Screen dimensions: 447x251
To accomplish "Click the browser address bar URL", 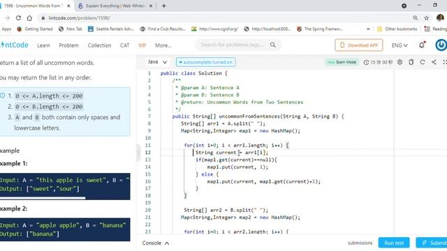I will pos(79,18).
